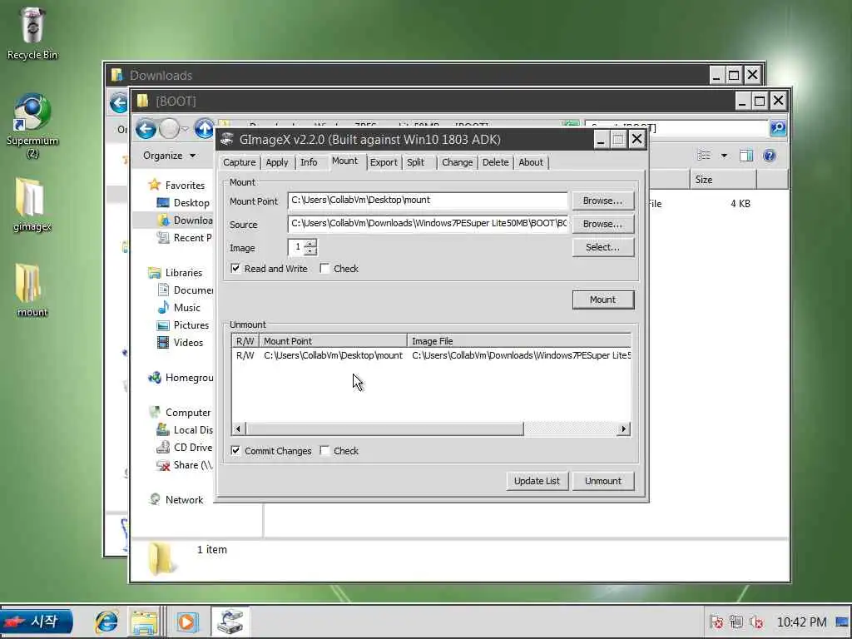Viewport: 852px width, 639px height.
Task: Click the Update List button
Action: click(537, 481)
